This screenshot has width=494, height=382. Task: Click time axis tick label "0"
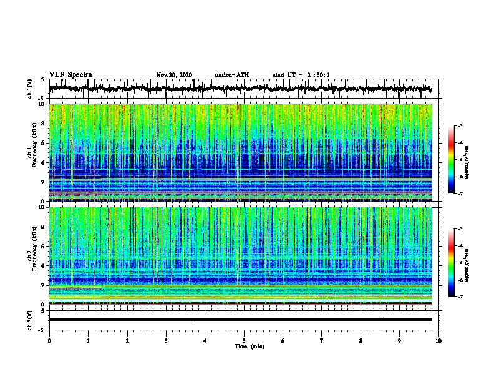[49, 341]
